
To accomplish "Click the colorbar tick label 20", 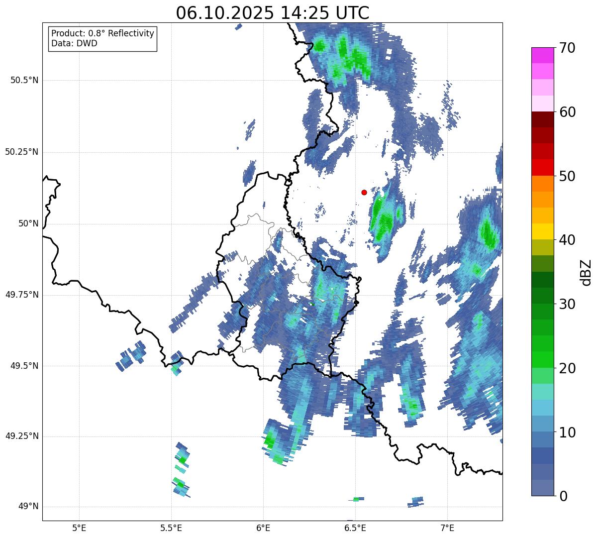I will point(567,368).
